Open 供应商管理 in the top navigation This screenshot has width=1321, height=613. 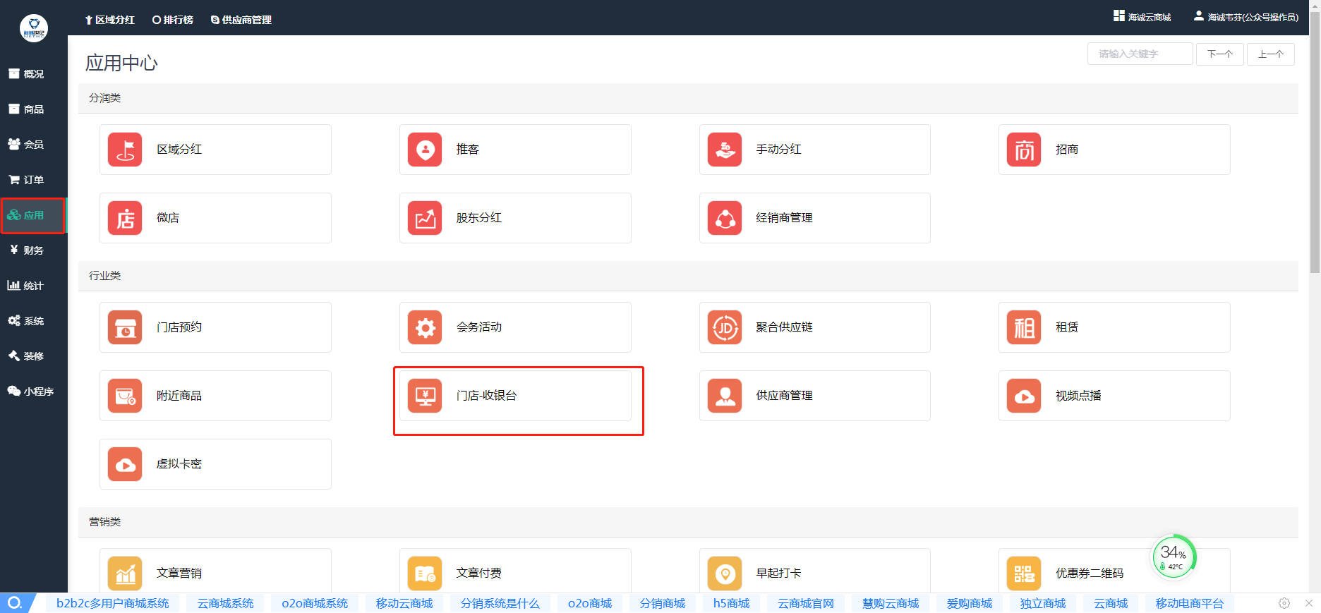[241, 20]
